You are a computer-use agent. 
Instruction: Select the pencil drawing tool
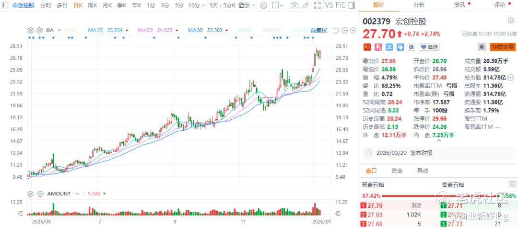tap(306, 5)
